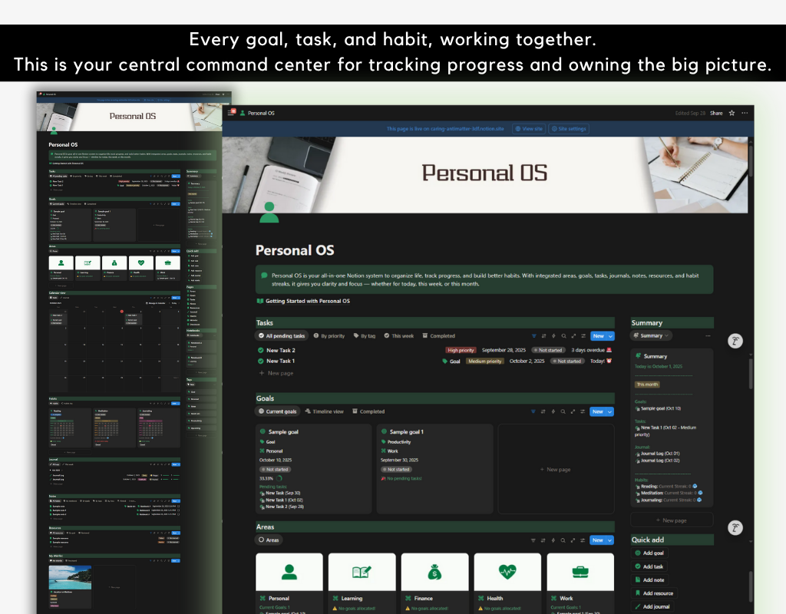Expand the Summary view selector dropdown
The height and width of the screenshot is (614, 786).
click(x=651, y=336)
